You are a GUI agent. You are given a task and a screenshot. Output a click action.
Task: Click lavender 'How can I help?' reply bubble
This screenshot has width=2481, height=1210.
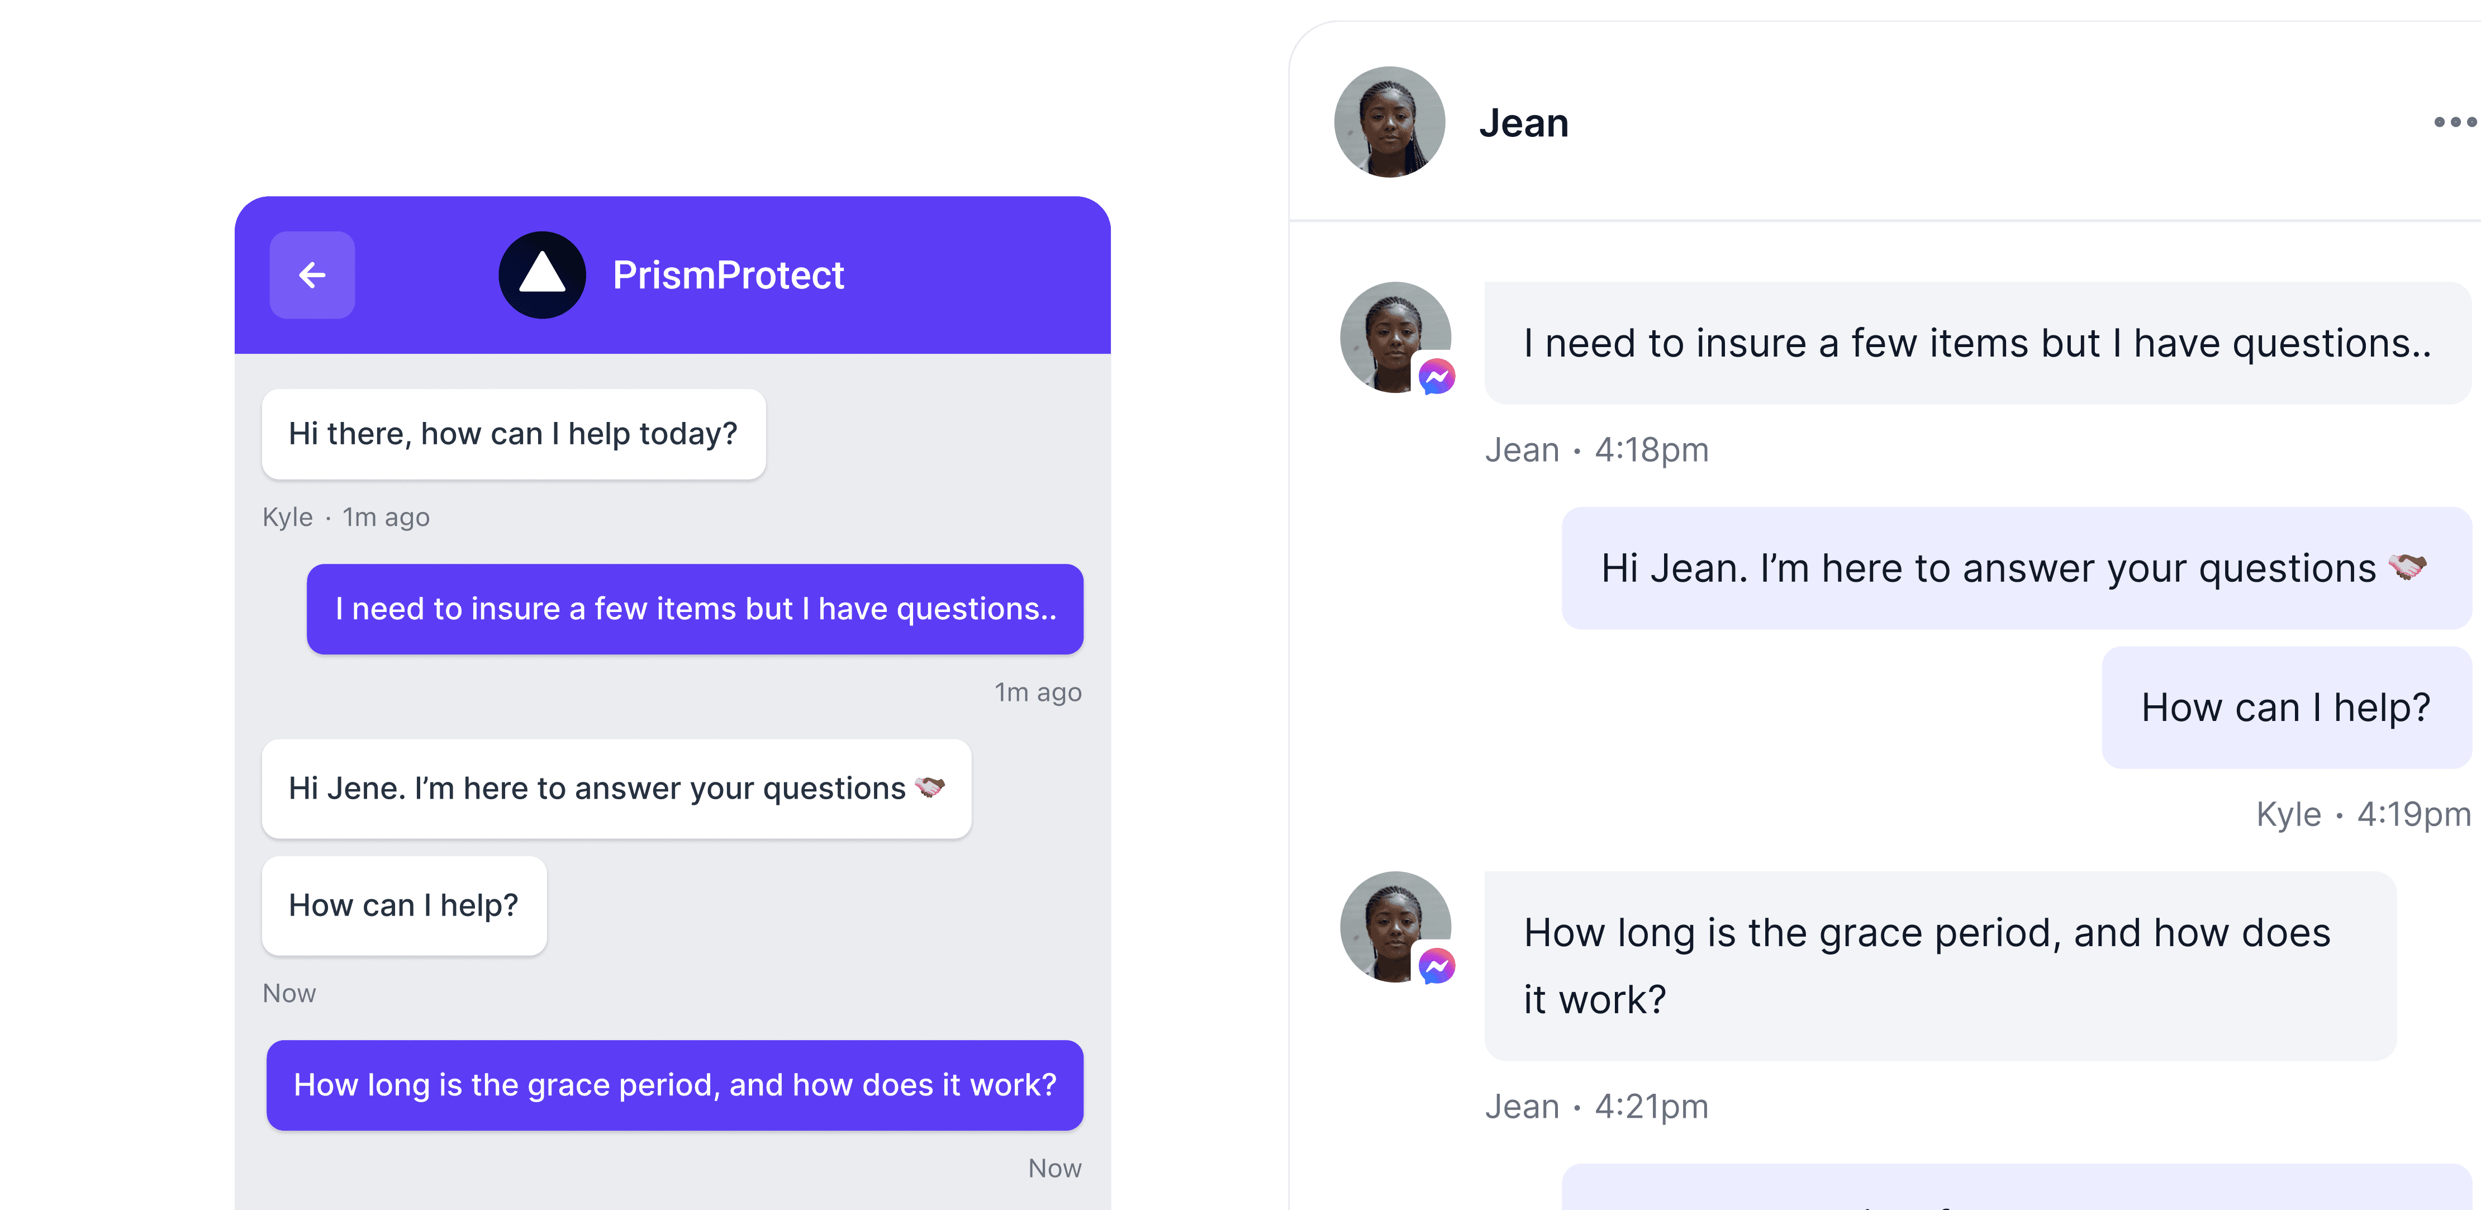[2285, 708]
